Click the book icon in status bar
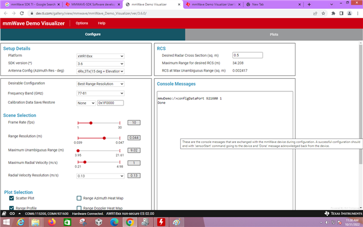This screenshot has width=363, height=227. click(4, 213)
